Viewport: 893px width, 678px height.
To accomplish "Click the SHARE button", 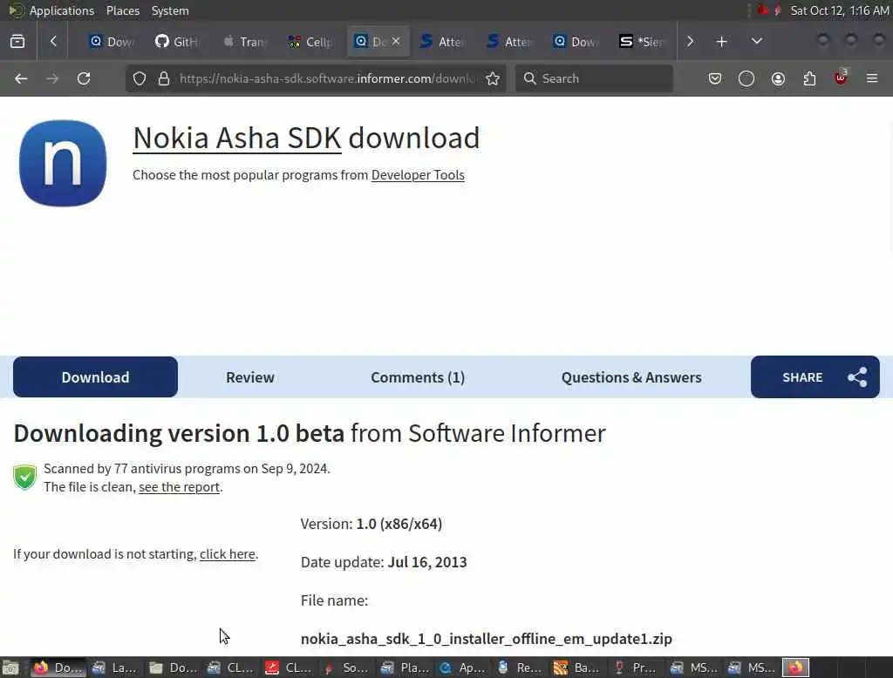I will click(x=815, y=376).
